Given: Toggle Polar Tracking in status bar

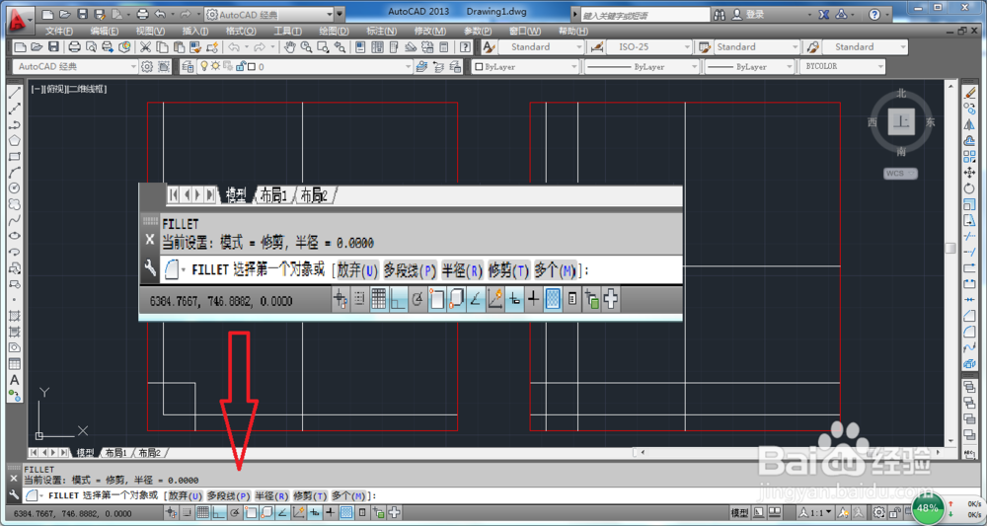Looking at the screenshot, I should (234, 513).
